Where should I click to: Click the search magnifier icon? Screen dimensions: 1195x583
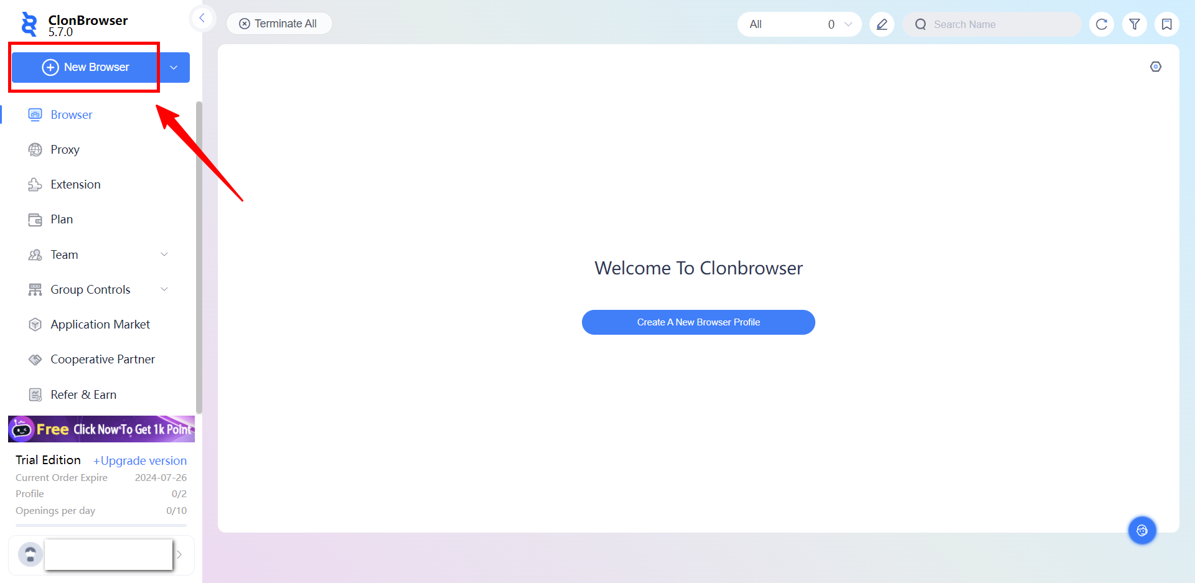(921, 24)
